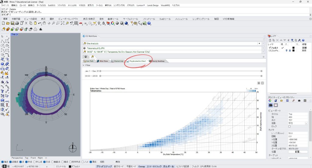Click the 配置 button in camera properties
The height and width of the screenshot is (168, 312).
298,152
